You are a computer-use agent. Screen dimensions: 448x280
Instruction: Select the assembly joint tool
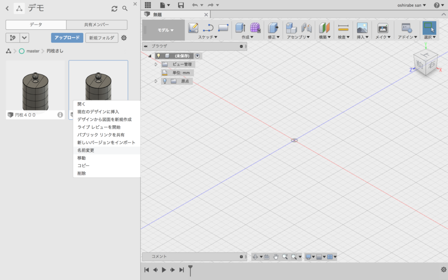(306, 28)
